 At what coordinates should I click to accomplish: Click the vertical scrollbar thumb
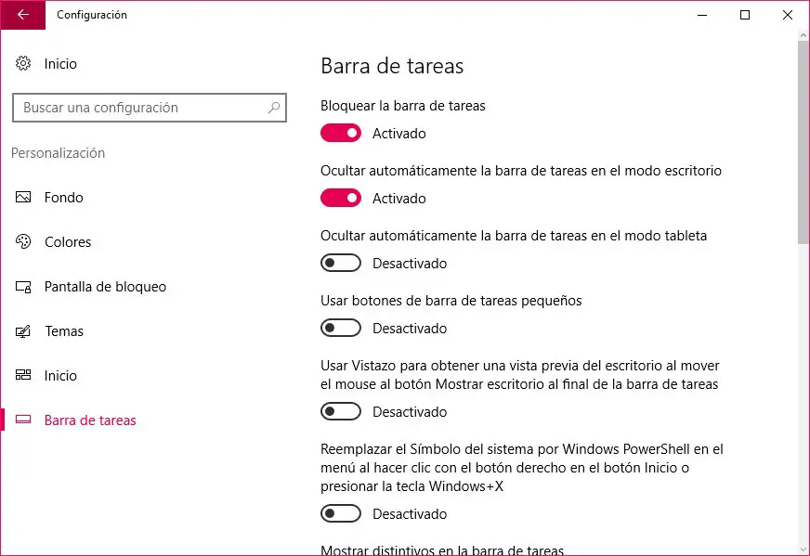click(x=803, y=139)
